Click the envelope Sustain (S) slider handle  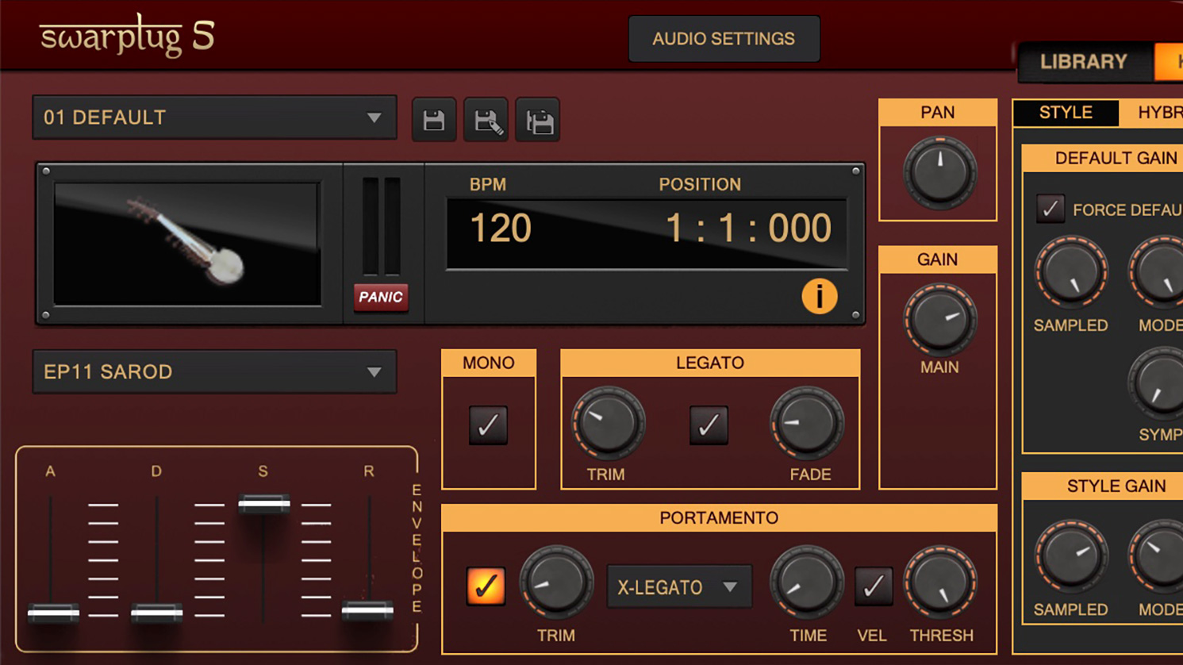[x=264, y=504]
